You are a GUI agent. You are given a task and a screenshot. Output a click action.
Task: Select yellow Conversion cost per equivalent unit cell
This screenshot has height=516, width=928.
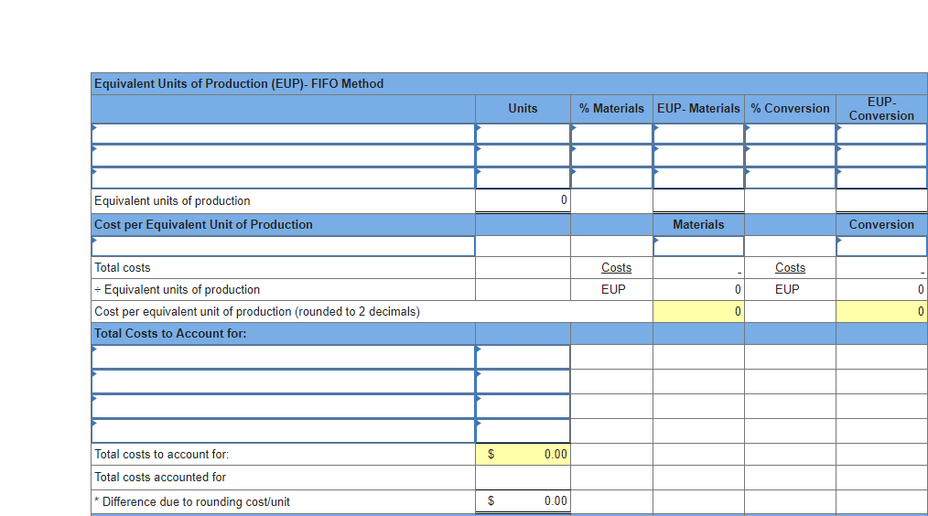coord(881,312)
